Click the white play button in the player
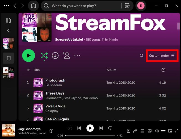Screen dimensions: 181x139 click(x=90, y=128)
